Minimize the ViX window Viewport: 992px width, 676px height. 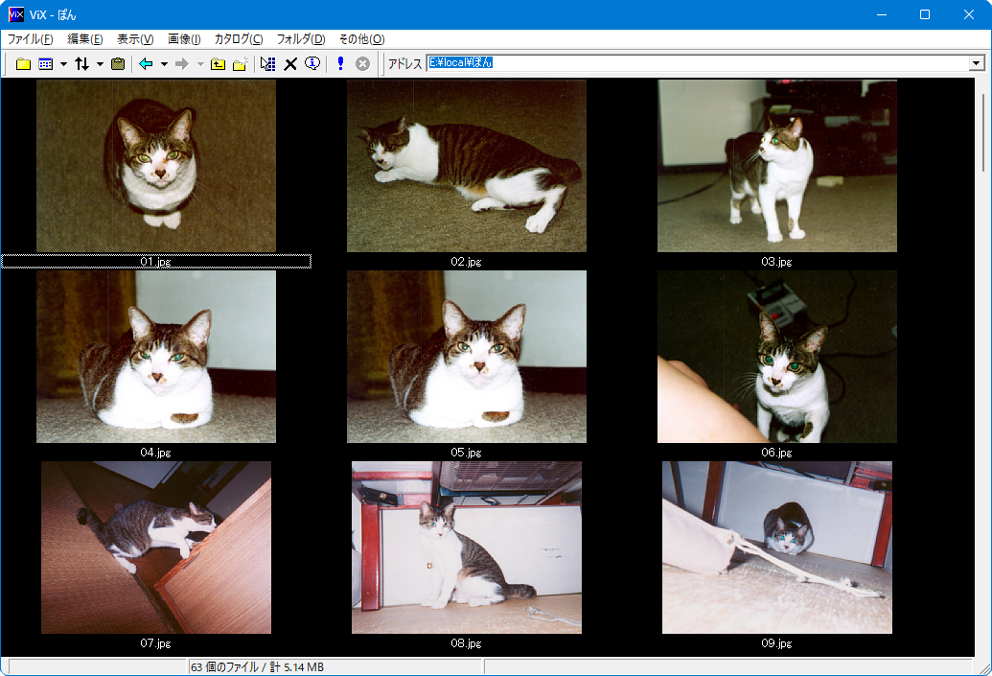coord(881,14)
